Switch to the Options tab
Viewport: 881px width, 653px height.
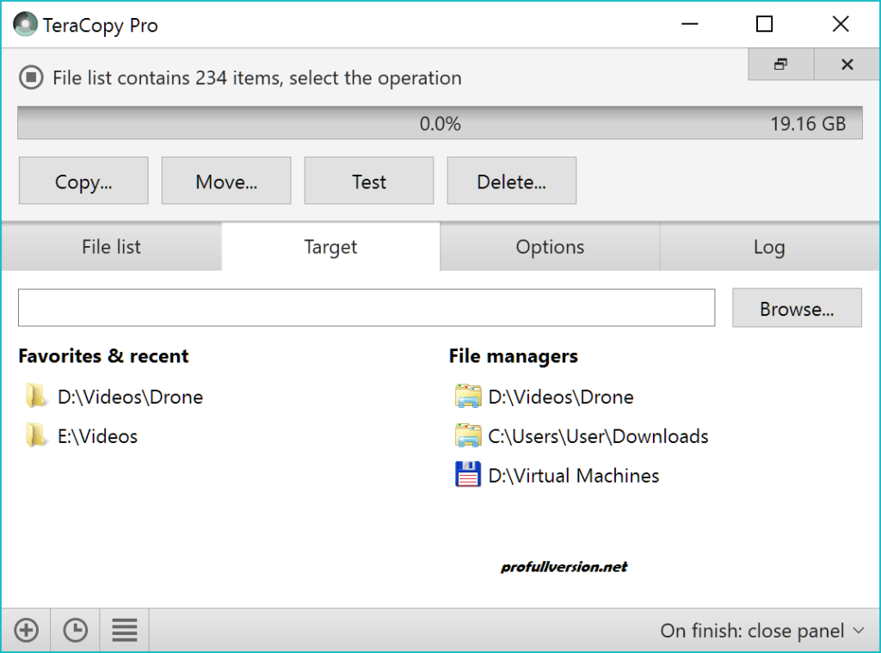(x=549, y=247)
